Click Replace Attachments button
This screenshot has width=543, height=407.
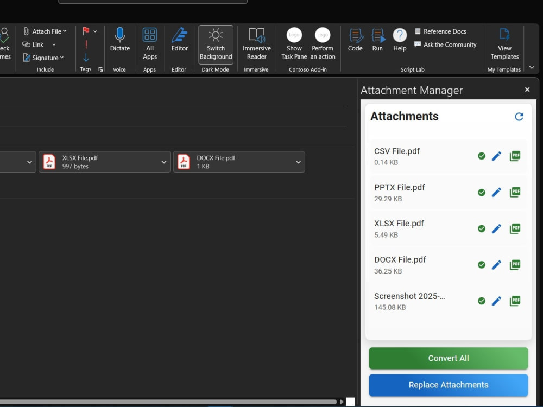(x=449, y=385)
